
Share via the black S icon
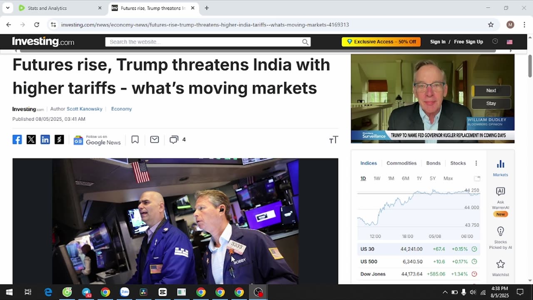pyautogui.click(x=59, y=140)
